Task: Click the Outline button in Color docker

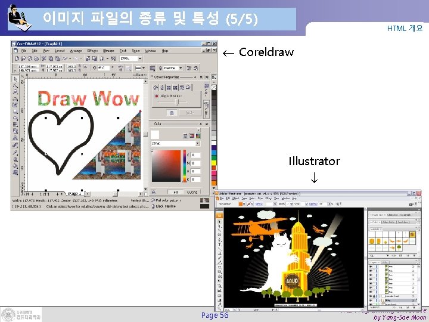Action: pyautogui.click(x=192, y=192)
